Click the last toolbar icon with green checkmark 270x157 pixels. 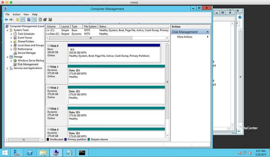pos(50,20)
